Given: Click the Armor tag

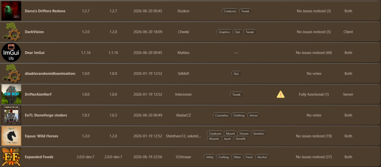Looking at the screenshot, I should pos(253,115).
